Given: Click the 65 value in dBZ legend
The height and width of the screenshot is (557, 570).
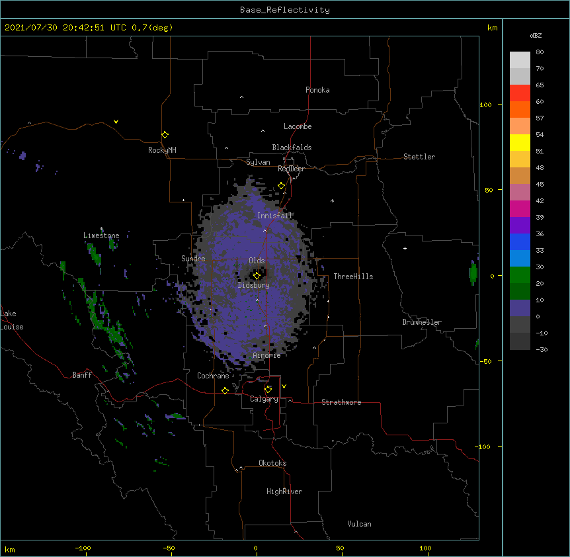Looking at the screenshot, I should [540, 85].
